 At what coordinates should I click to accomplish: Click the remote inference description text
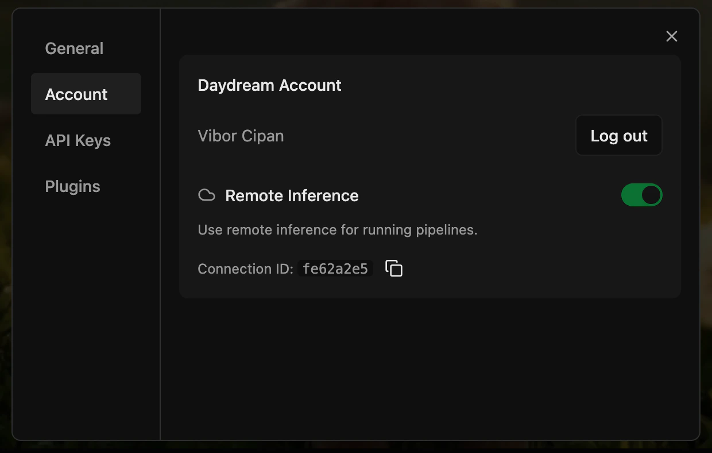point(338,229)
